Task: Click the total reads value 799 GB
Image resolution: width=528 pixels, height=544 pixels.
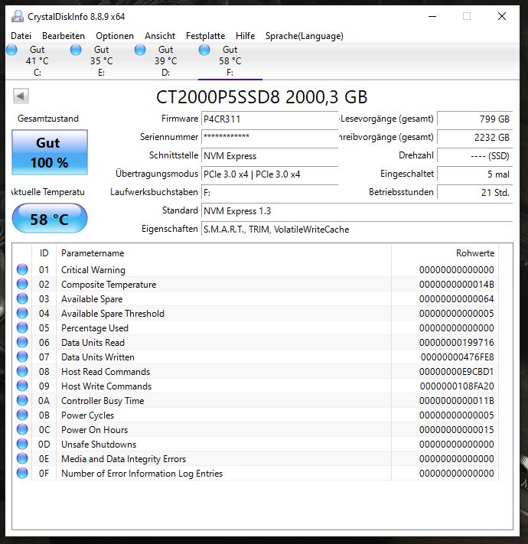Action: click(474, 119)
